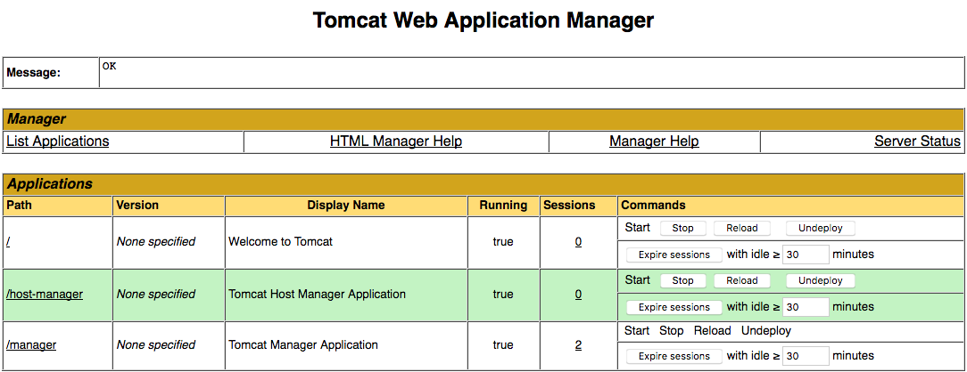Screen dimensions: 967x372
Task: Stop the Tomcat Host Manager Application
Action: pyautogui.click(x=682, y=280)
